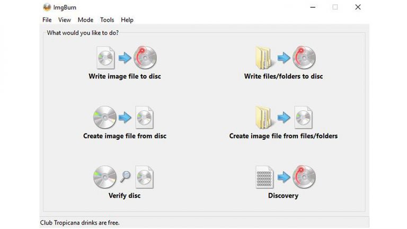This screenshot has width=407, height=229.
Task: Click the folder icon above Write files/folders to disc
Action: pyautogui.click(x=263, y=58)
